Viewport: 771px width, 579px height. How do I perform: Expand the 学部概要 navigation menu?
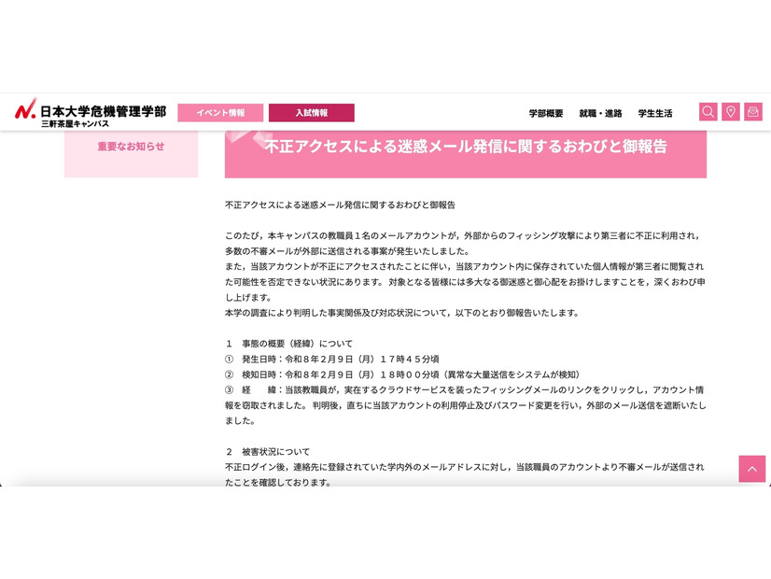[545, 112]
